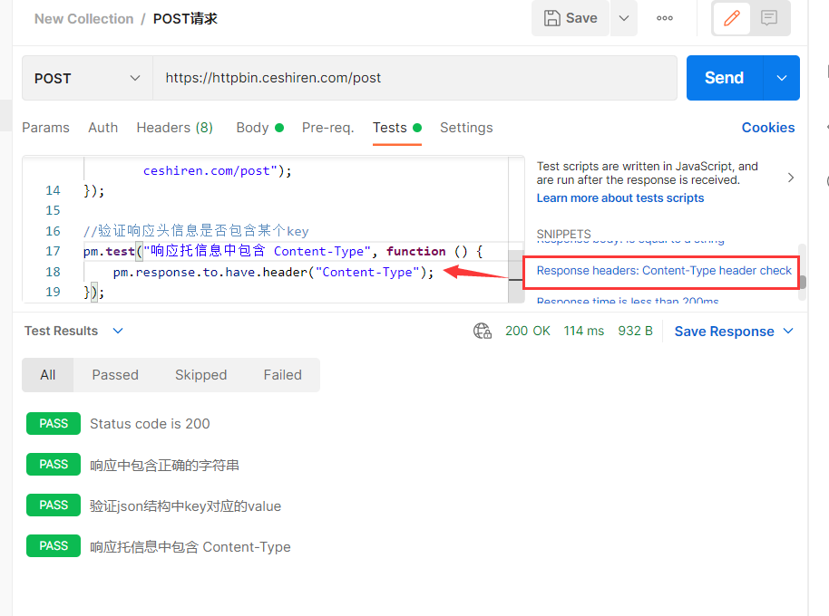Image resolution: width=829 pixels, height=616 pixels.
Task: Open Cookies link
Action: pos(768,128)
